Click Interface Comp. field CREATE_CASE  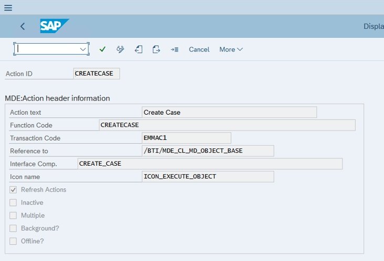210,164
